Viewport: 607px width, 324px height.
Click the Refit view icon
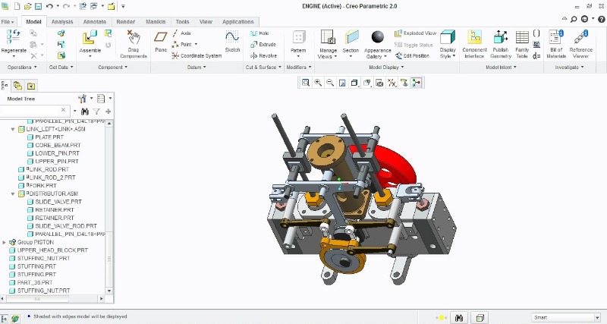(x=306, y=83)
